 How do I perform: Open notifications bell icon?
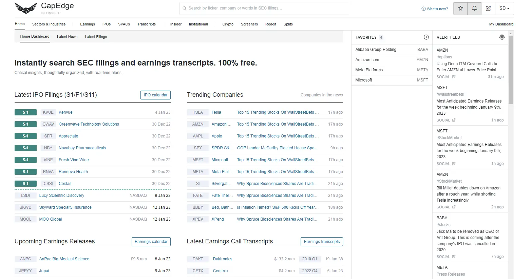[x=474, y=8]
